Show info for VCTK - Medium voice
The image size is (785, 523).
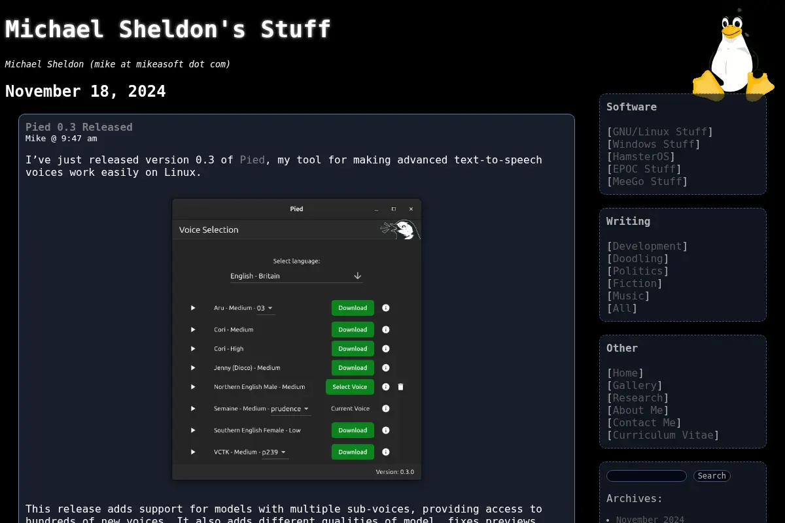coord(386,452)
